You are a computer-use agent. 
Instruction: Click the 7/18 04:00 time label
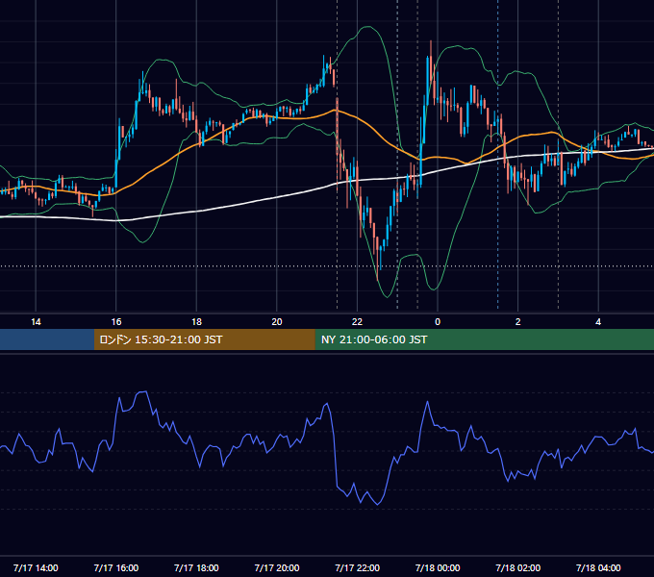tap(598, 567)
